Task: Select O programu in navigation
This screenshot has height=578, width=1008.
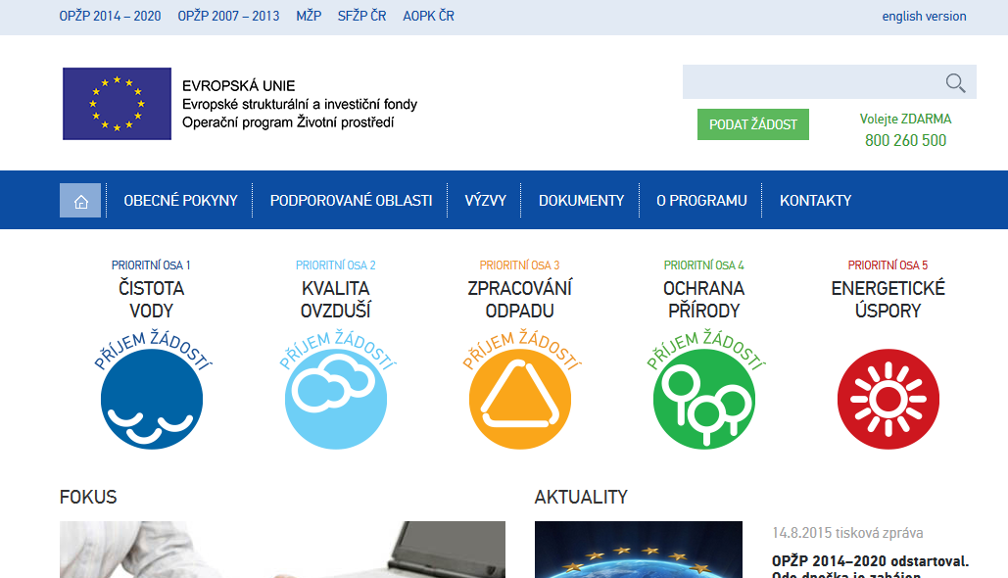Action: tap(701, 201)
